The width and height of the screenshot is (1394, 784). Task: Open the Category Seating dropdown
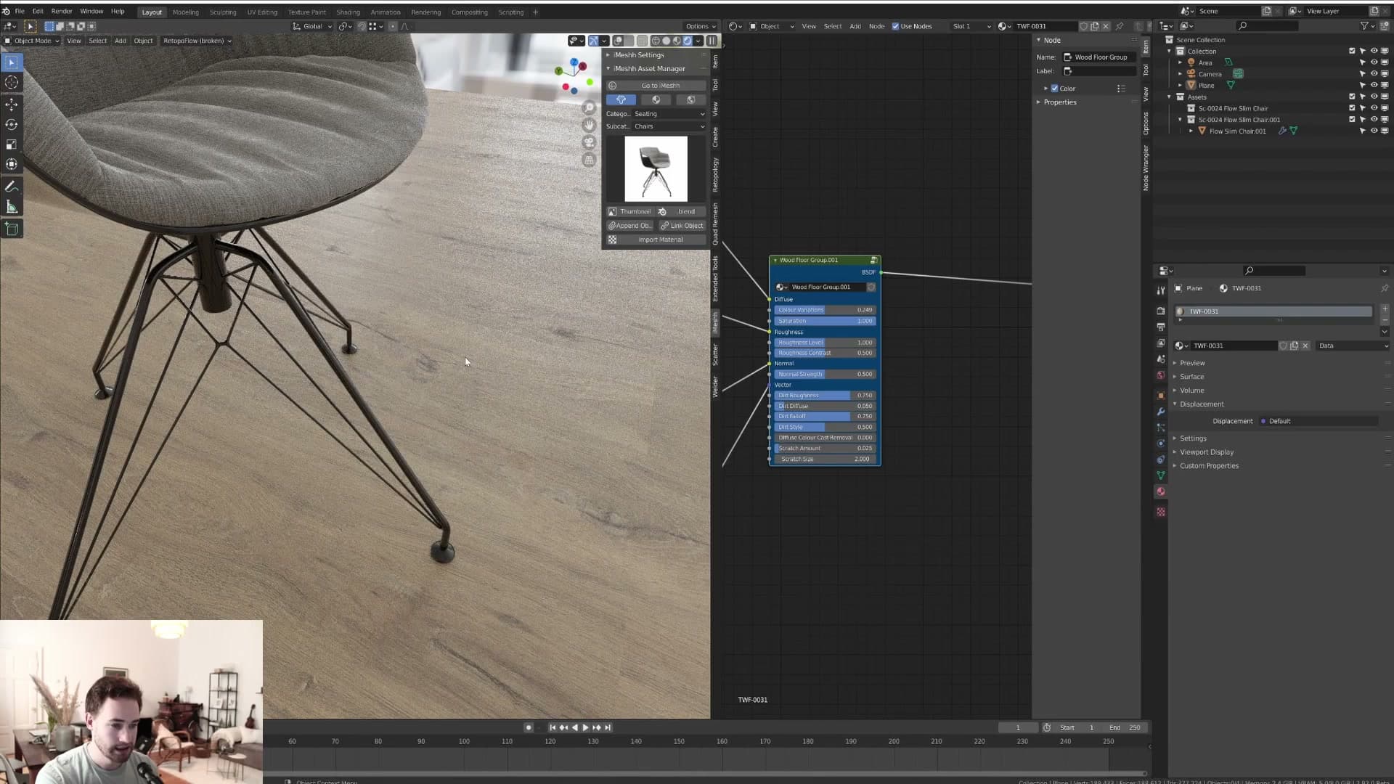click(x=669, y=114)
